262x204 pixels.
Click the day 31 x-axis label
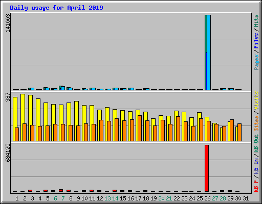246,198
